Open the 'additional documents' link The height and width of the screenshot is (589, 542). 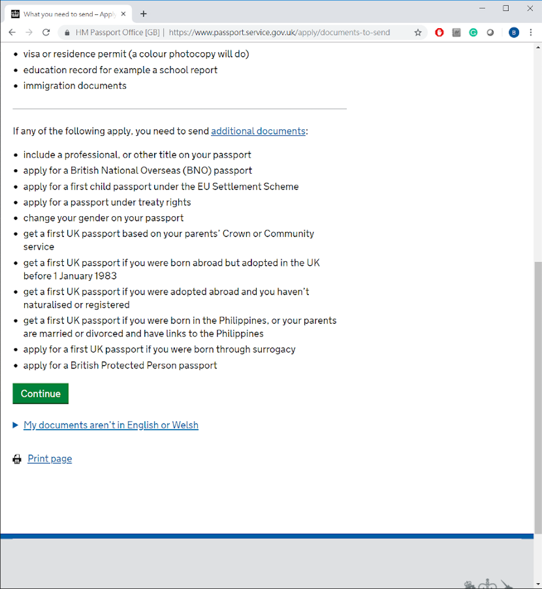pos(258,131)
